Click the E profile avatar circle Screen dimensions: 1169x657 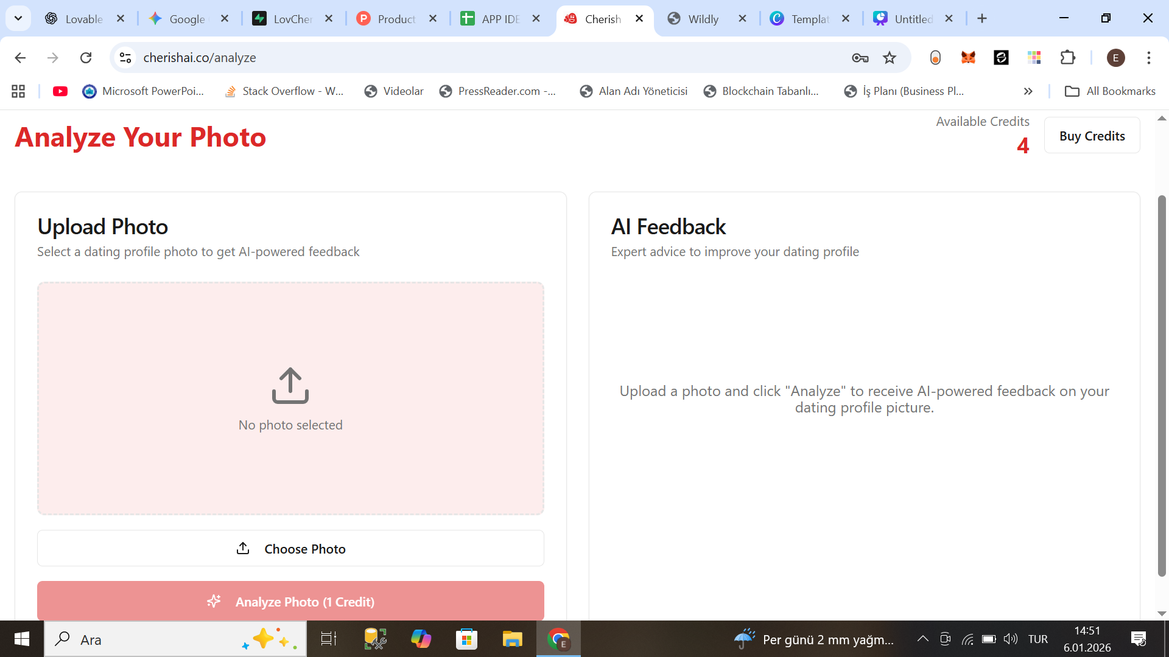pos(1116,58)
